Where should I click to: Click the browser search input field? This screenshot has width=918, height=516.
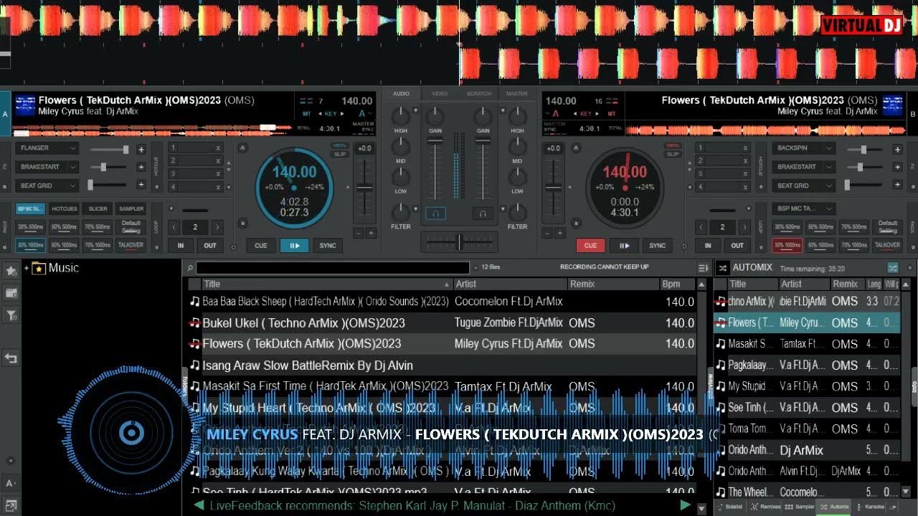coord(333,267)
